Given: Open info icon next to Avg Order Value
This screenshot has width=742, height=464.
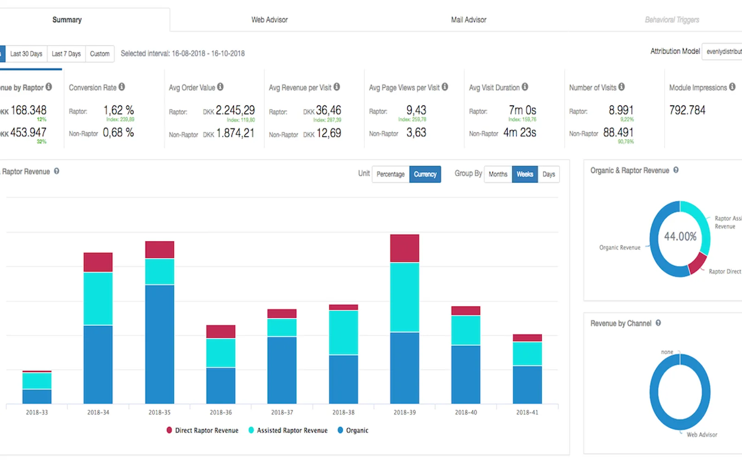Looking at the screenshot, I should (x=220, y=87).
